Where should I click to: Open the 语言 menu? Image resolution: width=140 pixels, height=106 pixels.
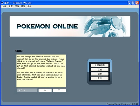(x=23, y=6)
